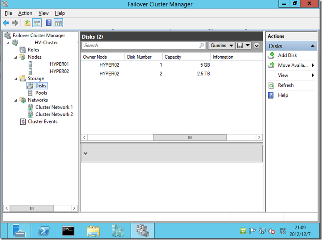Click the disk list horizontal scrollbar thumb
Viewport: 322px width, 240px height.
(x=190, y=137)
